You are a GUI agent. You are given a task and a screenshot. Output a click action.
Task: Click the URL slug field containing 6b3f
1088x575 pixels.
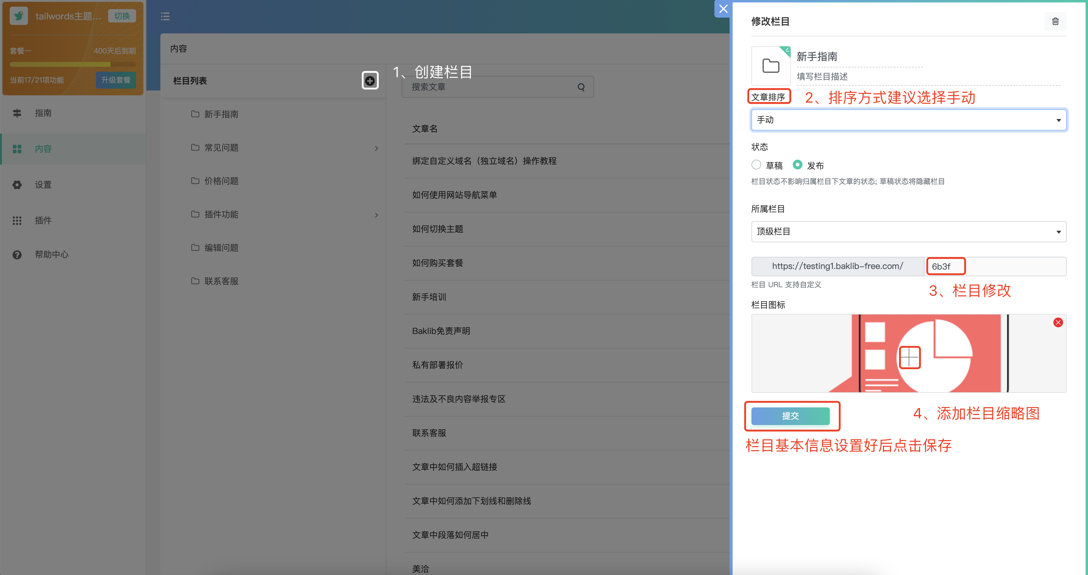point(995,266)
